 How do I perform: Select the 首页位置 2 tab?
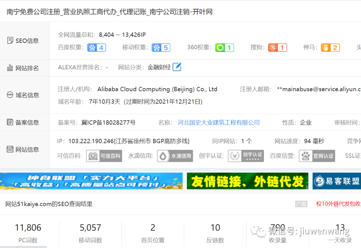[153, 233]
